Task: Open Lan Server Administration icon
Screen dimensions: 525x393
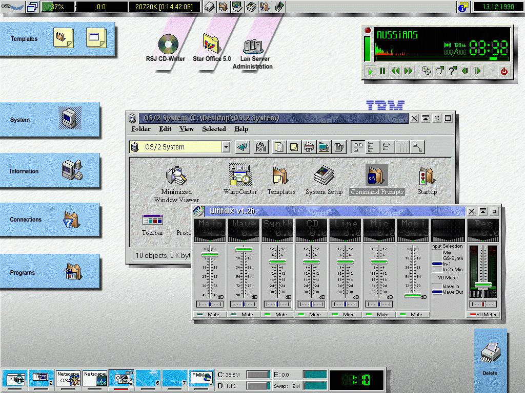Action: tap(253, 46)
